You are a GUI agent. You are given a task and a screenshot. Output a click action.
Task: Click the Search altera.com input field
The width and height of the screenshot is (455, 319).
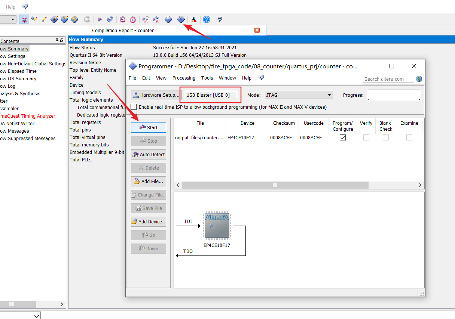[388, 79]
